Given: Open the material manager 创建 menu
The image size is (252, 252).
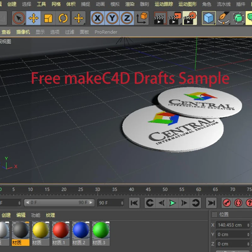Looking at the screenshot, I should tap(6, 215).
